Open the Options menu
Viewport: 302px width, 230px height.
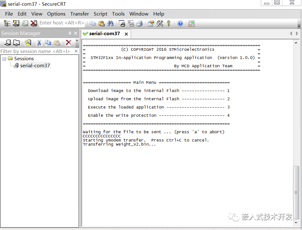(x=56, y=14)
